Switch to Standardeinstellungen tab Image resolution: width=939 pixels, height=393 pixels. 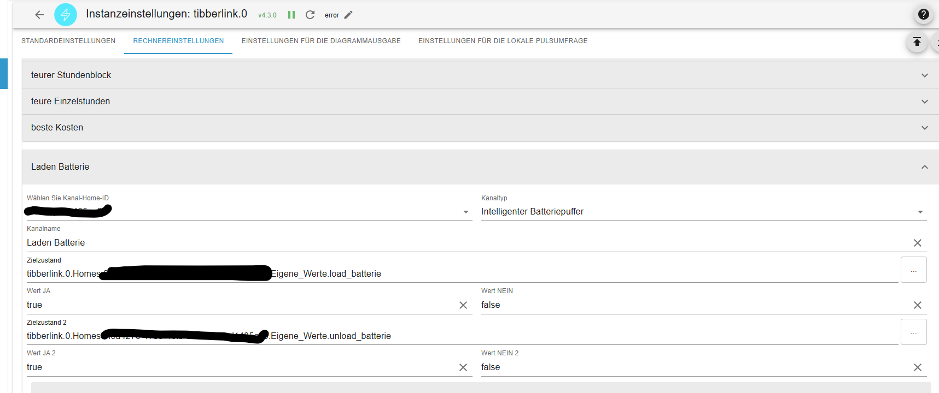[x=68, y=41]
